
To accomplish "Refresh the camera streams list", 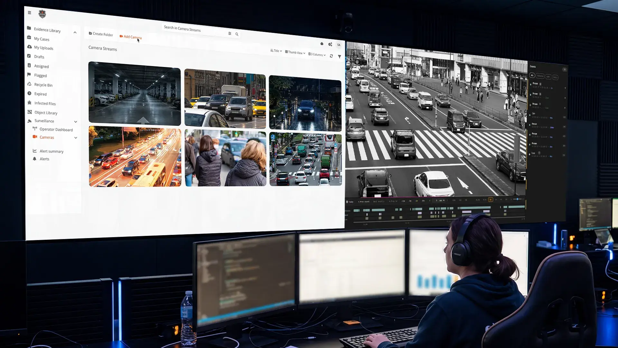I will [x=331, y=56].
